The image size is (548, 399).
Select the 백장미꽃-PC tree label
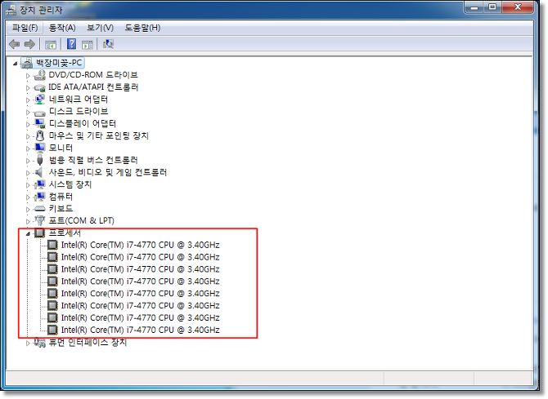tap(59, 63)
